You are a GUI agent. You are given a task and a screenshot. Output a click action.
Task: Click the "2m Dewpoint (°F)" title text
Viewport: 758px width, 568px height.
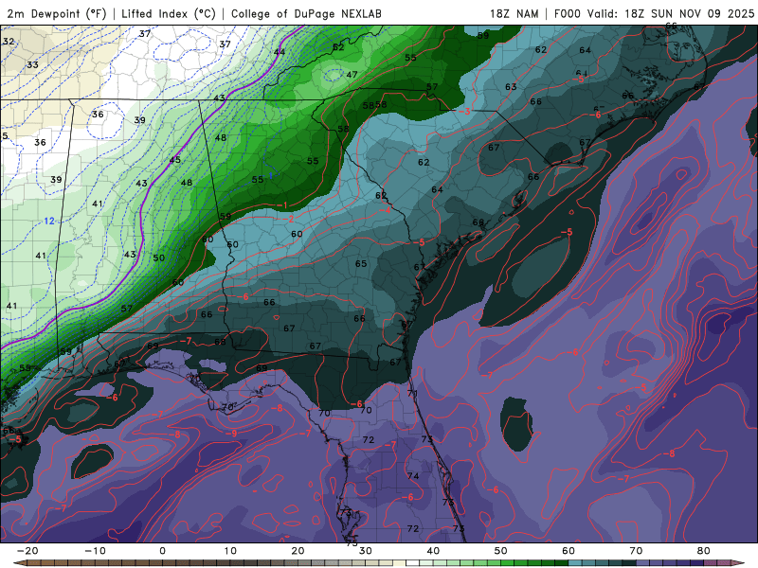(57, 14)
